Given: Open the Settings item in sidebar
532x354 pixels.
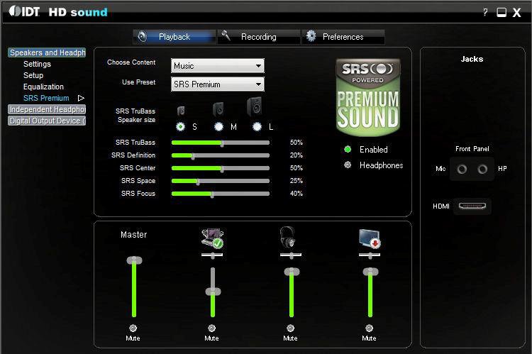Looking at the screenshot, I should pyautogui.click(x=37, y=64).
